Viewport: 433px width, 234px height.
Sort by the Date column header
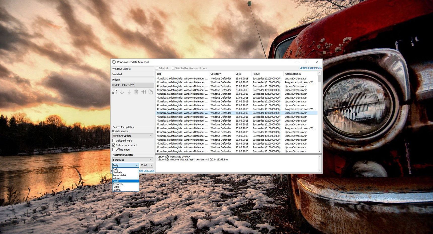coord(243,74)
